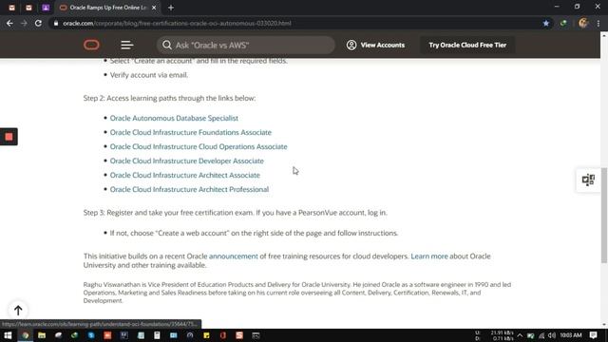
Task: Switch to the second pinned Gmail tab
Action: point(28,8)
